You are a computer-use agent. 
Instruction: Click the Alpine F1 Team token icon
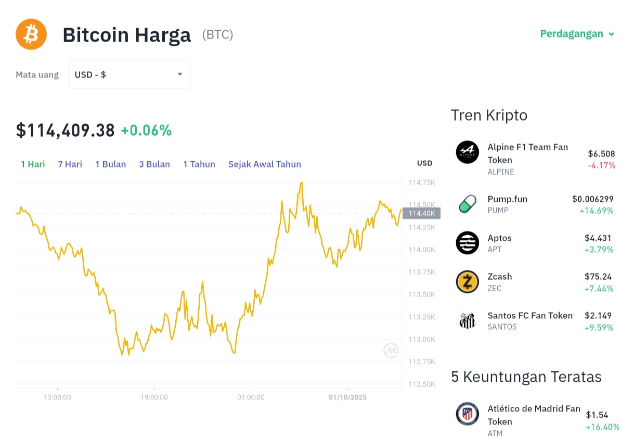(467, 152)
